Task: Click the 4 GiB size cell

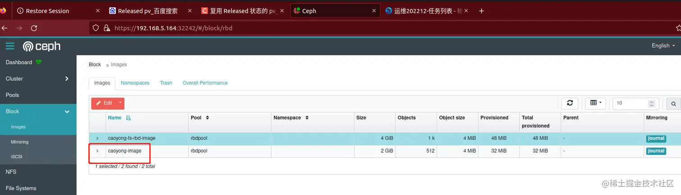Action: pyautogui.click(x=374, y=139)
